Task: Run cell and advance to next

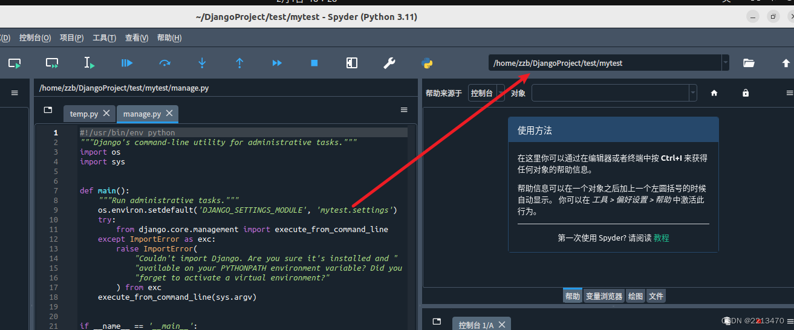Action: pos(52,63)
